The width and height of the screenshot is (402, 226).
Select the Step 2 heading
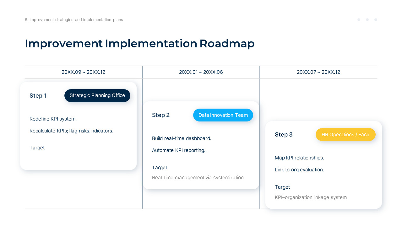coord(161,115)
